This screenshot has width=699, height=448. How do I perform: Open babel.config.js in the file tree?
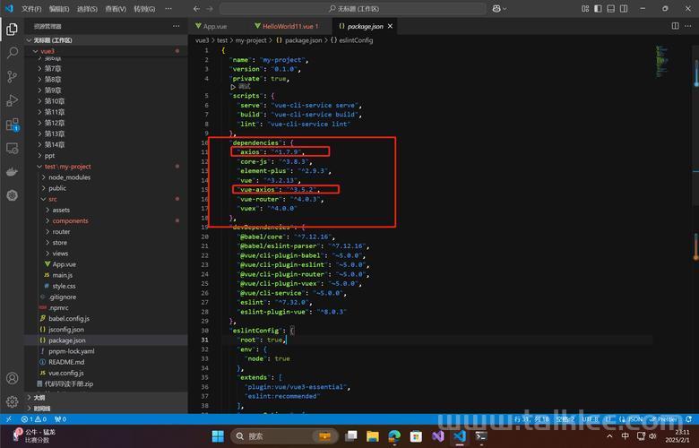pos(69,318)
